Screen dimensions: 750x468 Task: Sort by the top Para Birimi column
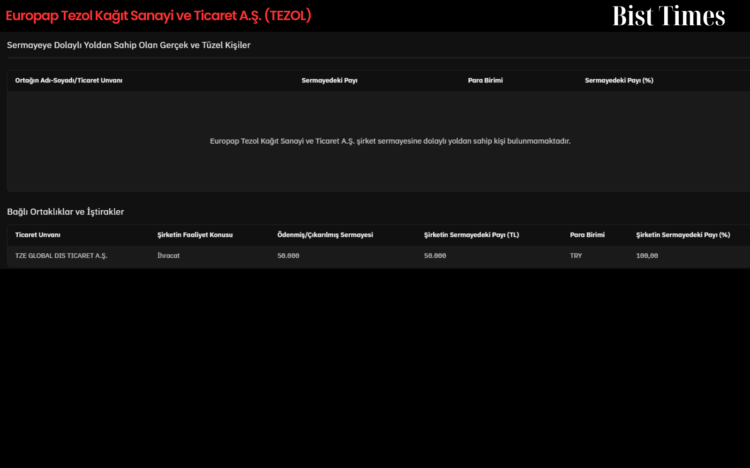click(485, 80)
